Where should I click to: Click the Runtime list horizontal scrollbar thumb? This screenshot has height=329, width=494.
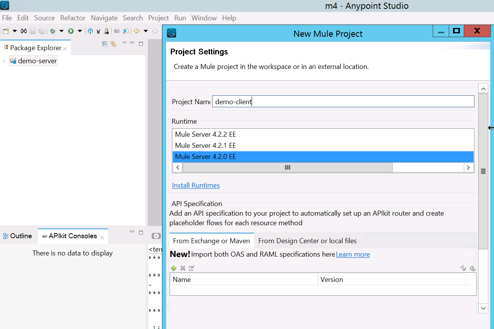[x=287, y=167]
